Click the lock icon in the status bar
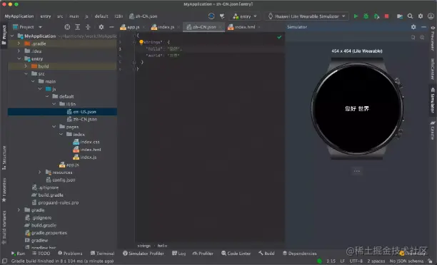The image size is (437, 265). (431, 261)
